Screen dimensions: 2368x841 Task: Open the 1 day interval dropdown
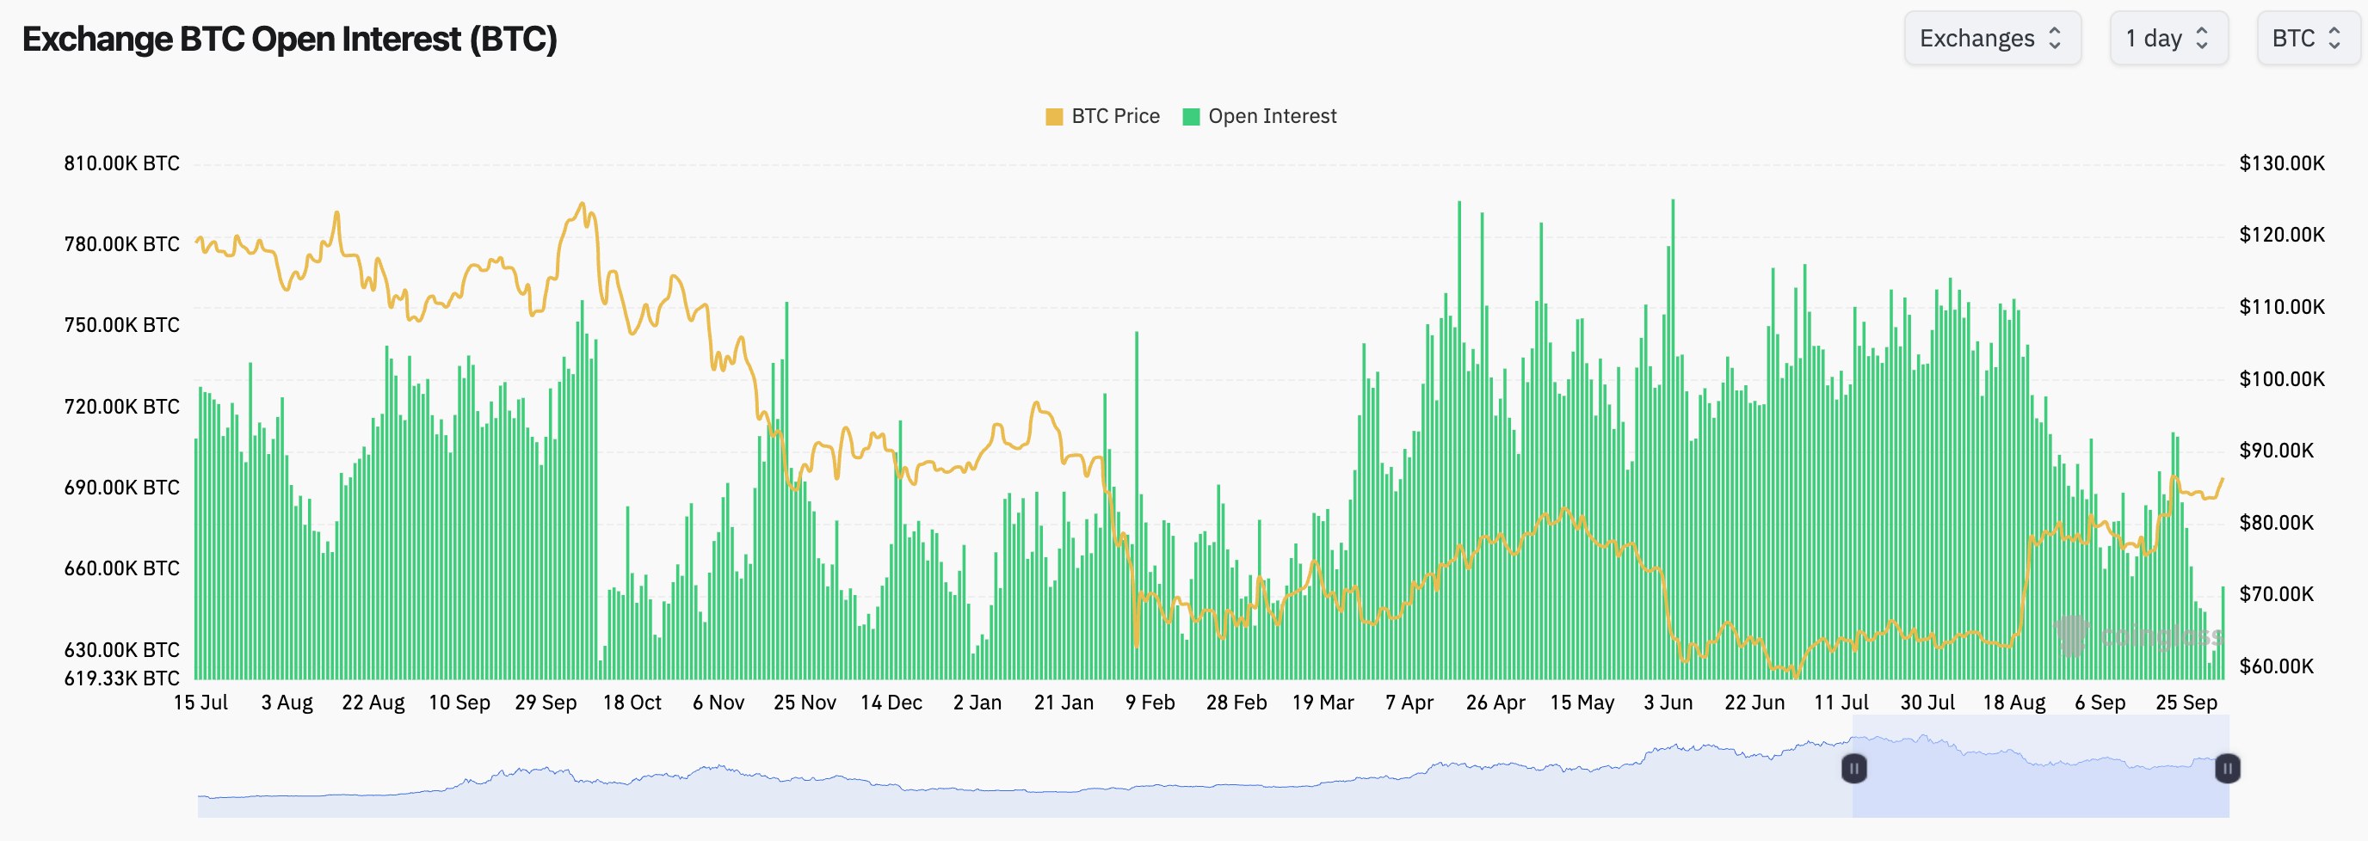pos(2168,38)
